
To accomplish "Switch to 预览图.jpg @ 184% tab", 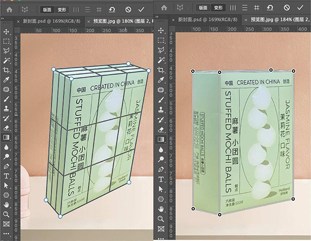I will point(280,19).
